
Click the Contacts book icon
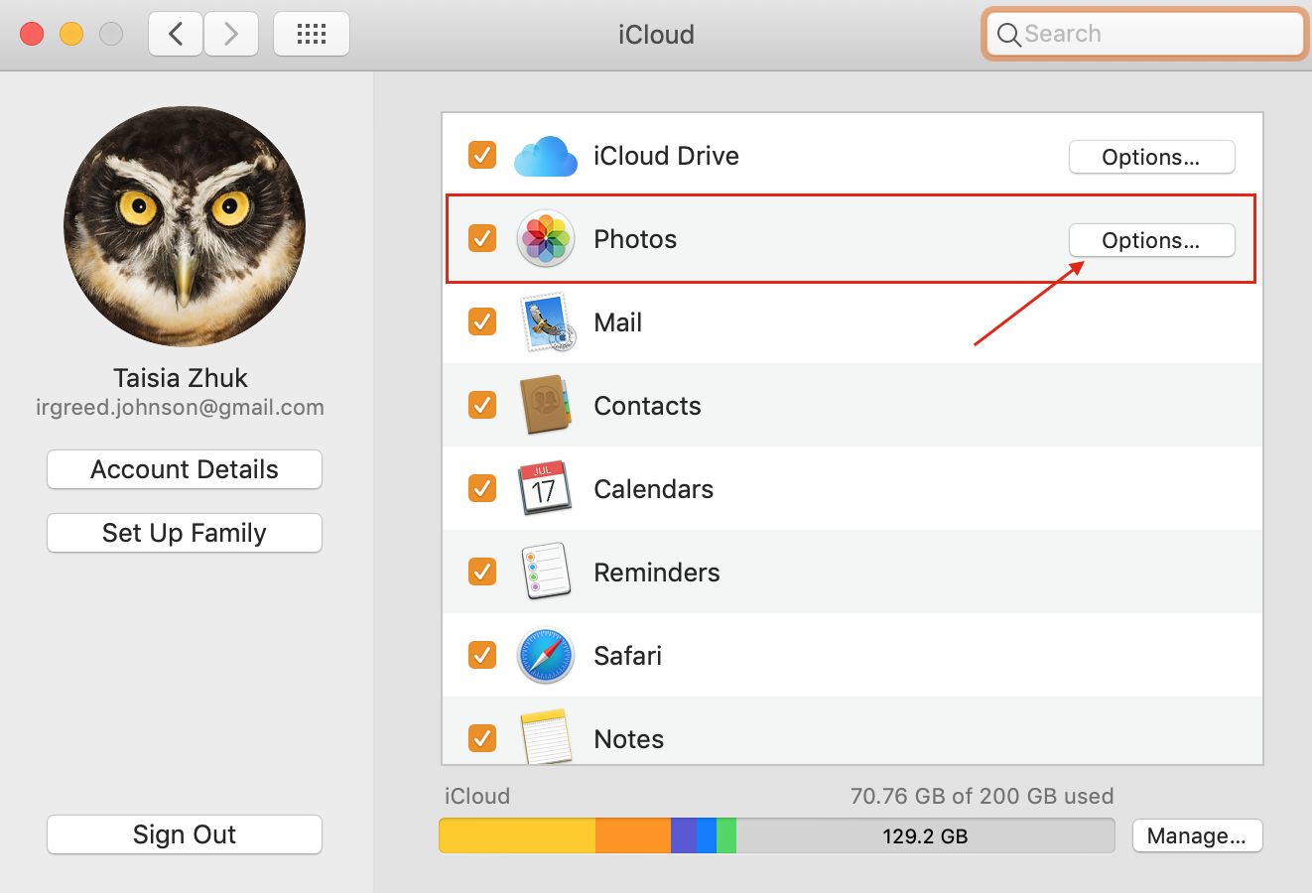point(546,405)
